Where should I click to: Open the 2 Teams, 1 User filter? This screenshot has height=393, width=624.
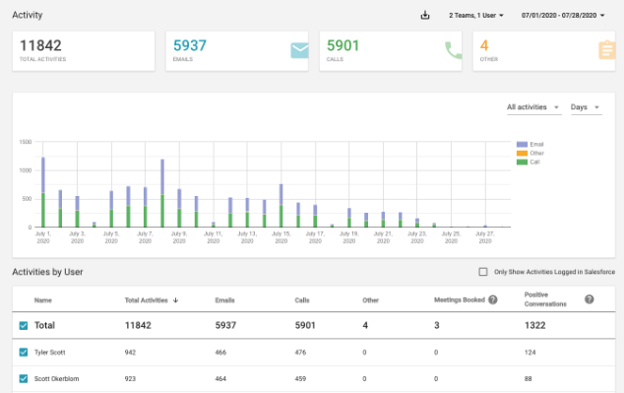(476, 15)
